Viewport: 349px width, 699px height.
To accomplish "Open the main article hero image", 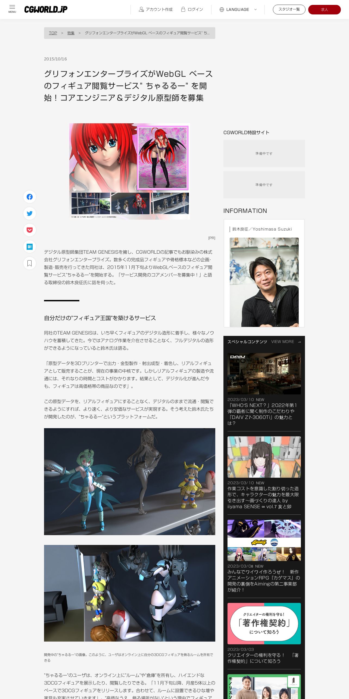I will 130,171.
